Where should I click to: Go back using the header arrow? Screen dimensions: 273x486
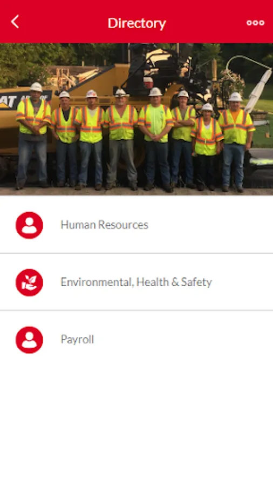click(x=15, y=22)
